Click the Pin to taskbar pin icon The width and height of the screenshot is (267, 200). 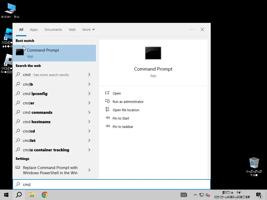point(107,126)
